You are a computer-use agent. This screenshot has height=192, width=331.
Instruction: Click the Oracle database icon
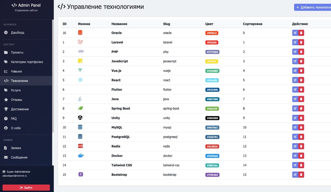80,33
